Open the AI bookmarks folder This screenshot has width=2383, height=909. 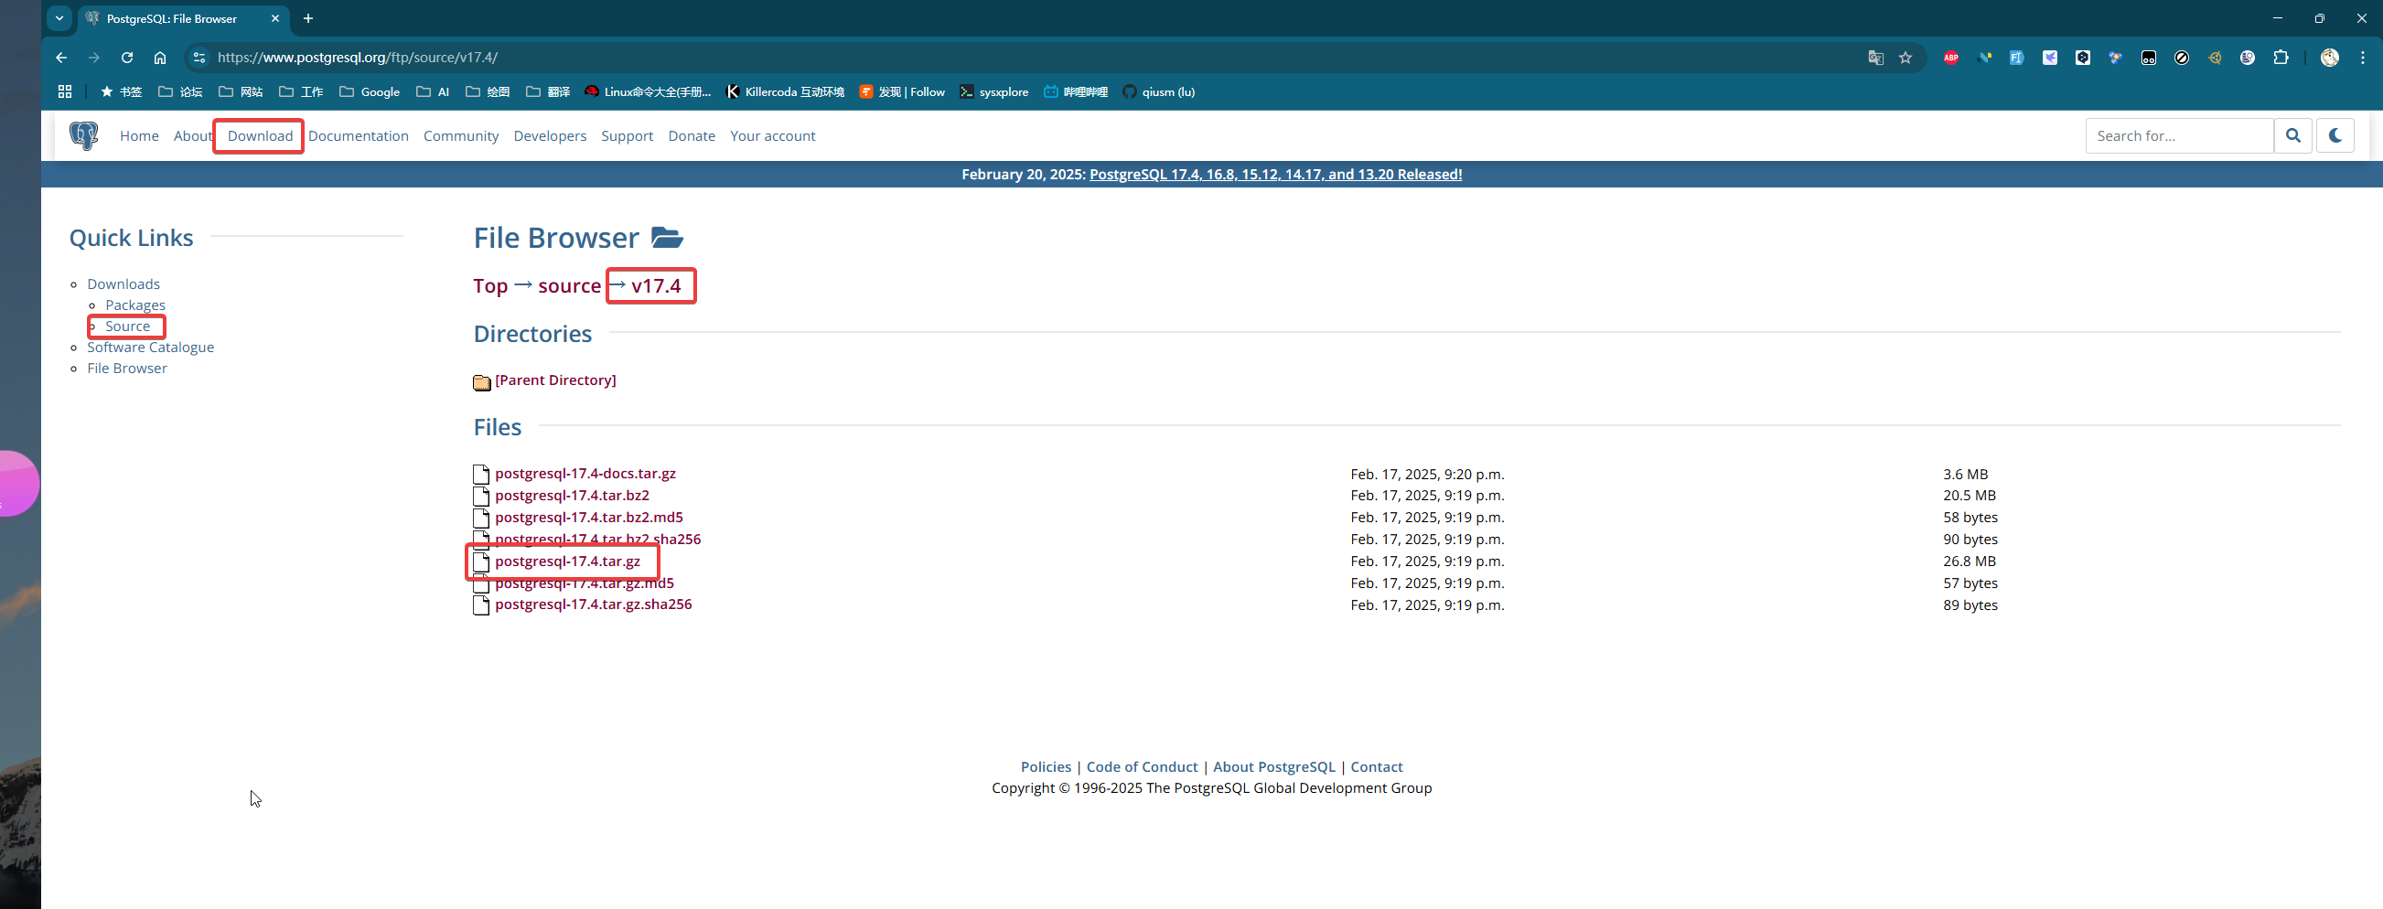pos(433,91)
